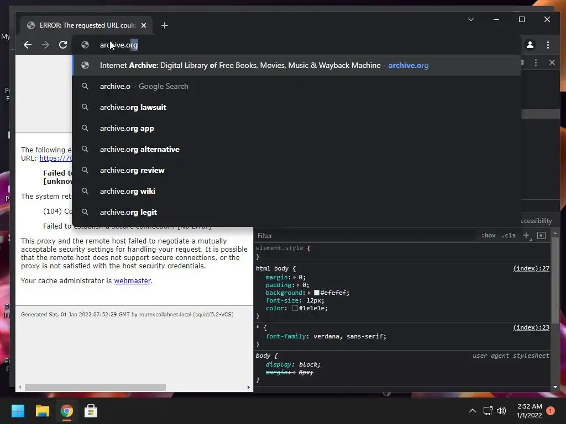
Task: Toggle computed styles sidebar icon
Action: point(542,235)
